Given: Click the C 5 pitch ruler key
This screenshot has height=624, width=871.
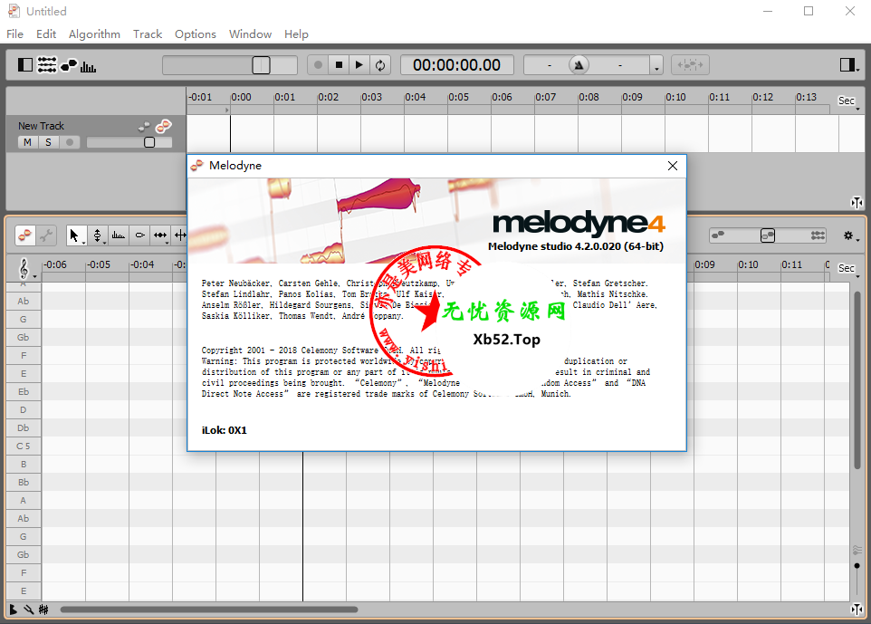Looking at the screenshot, I should [x=24, y=446].
